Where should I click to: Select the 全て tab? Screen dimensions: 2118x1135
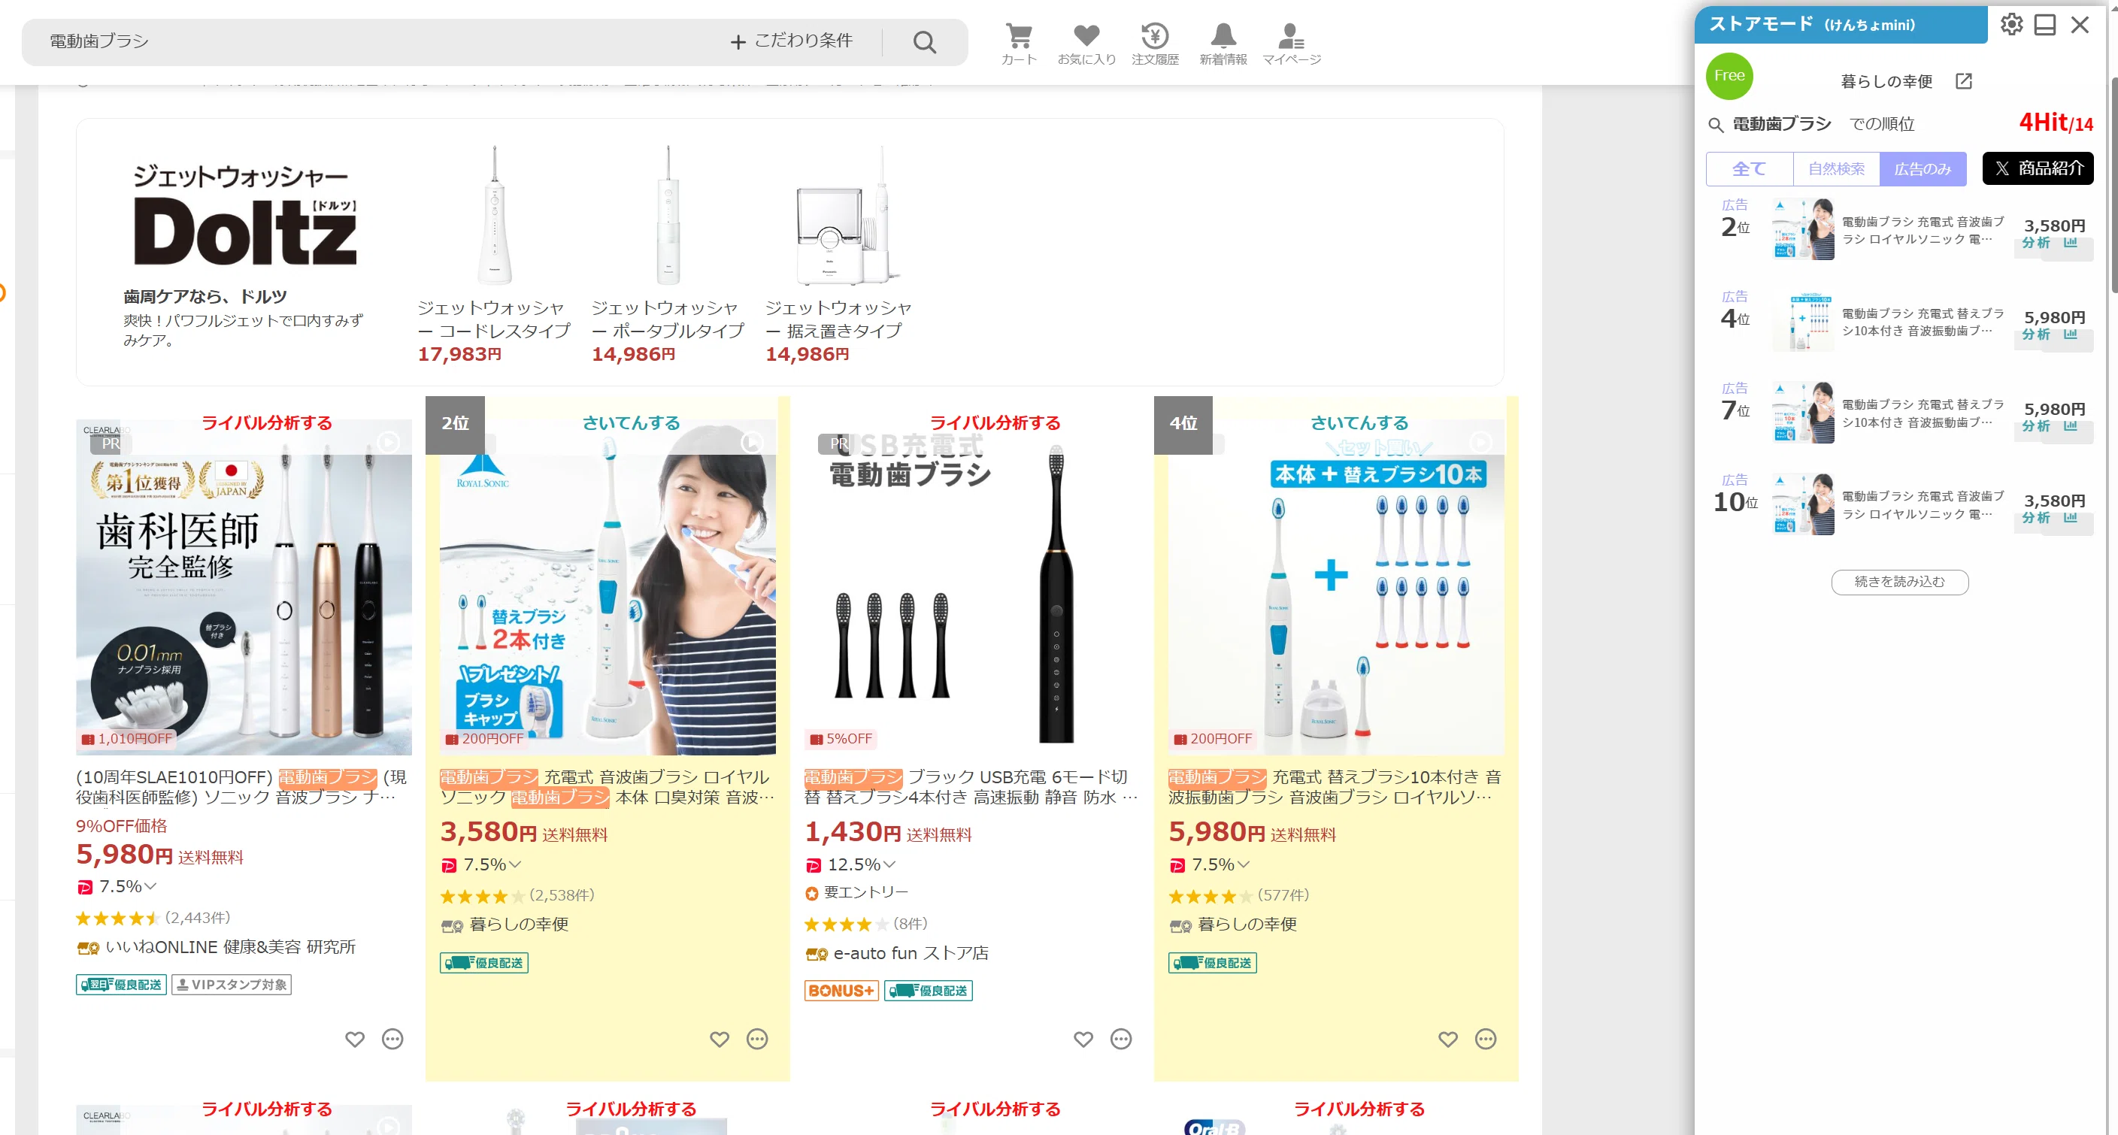(1749, 168)
